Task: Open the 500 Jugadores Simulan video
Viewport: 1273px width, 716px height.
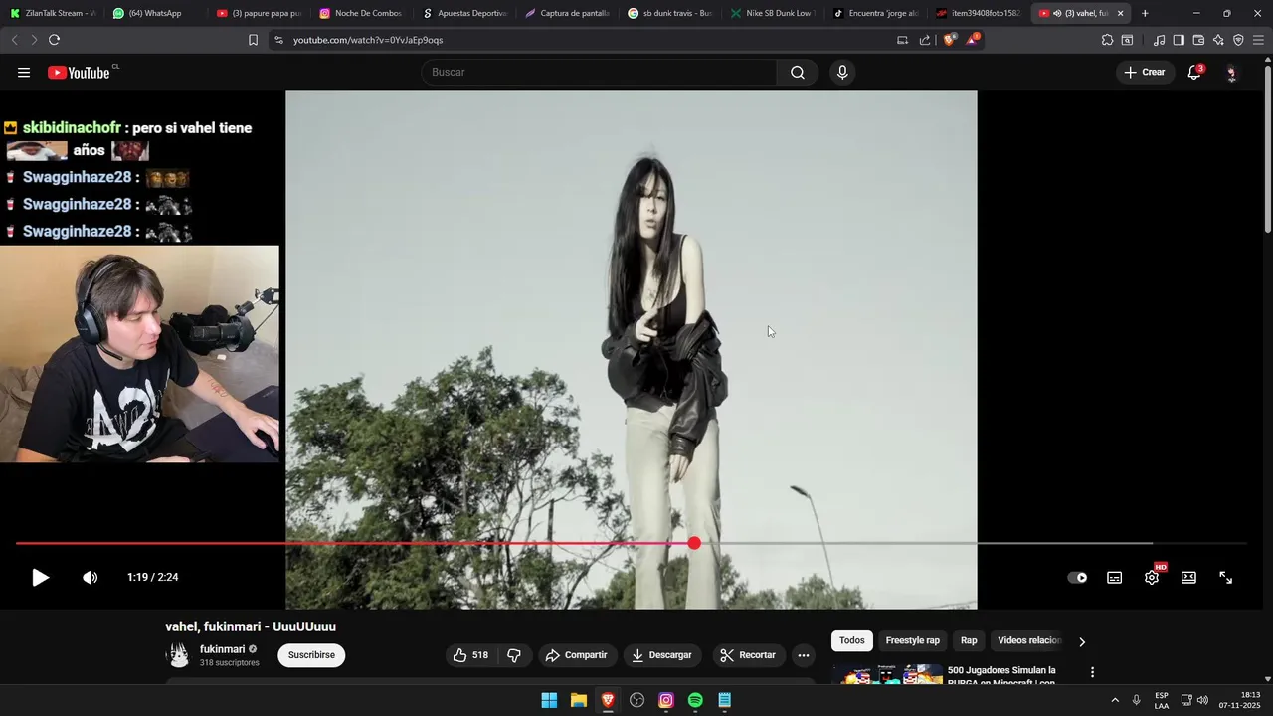Action: click(x=1001, y=676)
